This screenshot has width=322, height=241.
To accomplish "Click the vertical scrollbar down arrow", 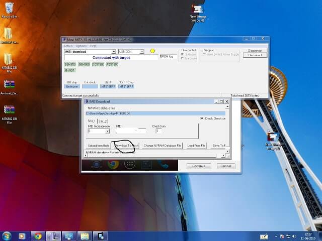I will [227, 151].
